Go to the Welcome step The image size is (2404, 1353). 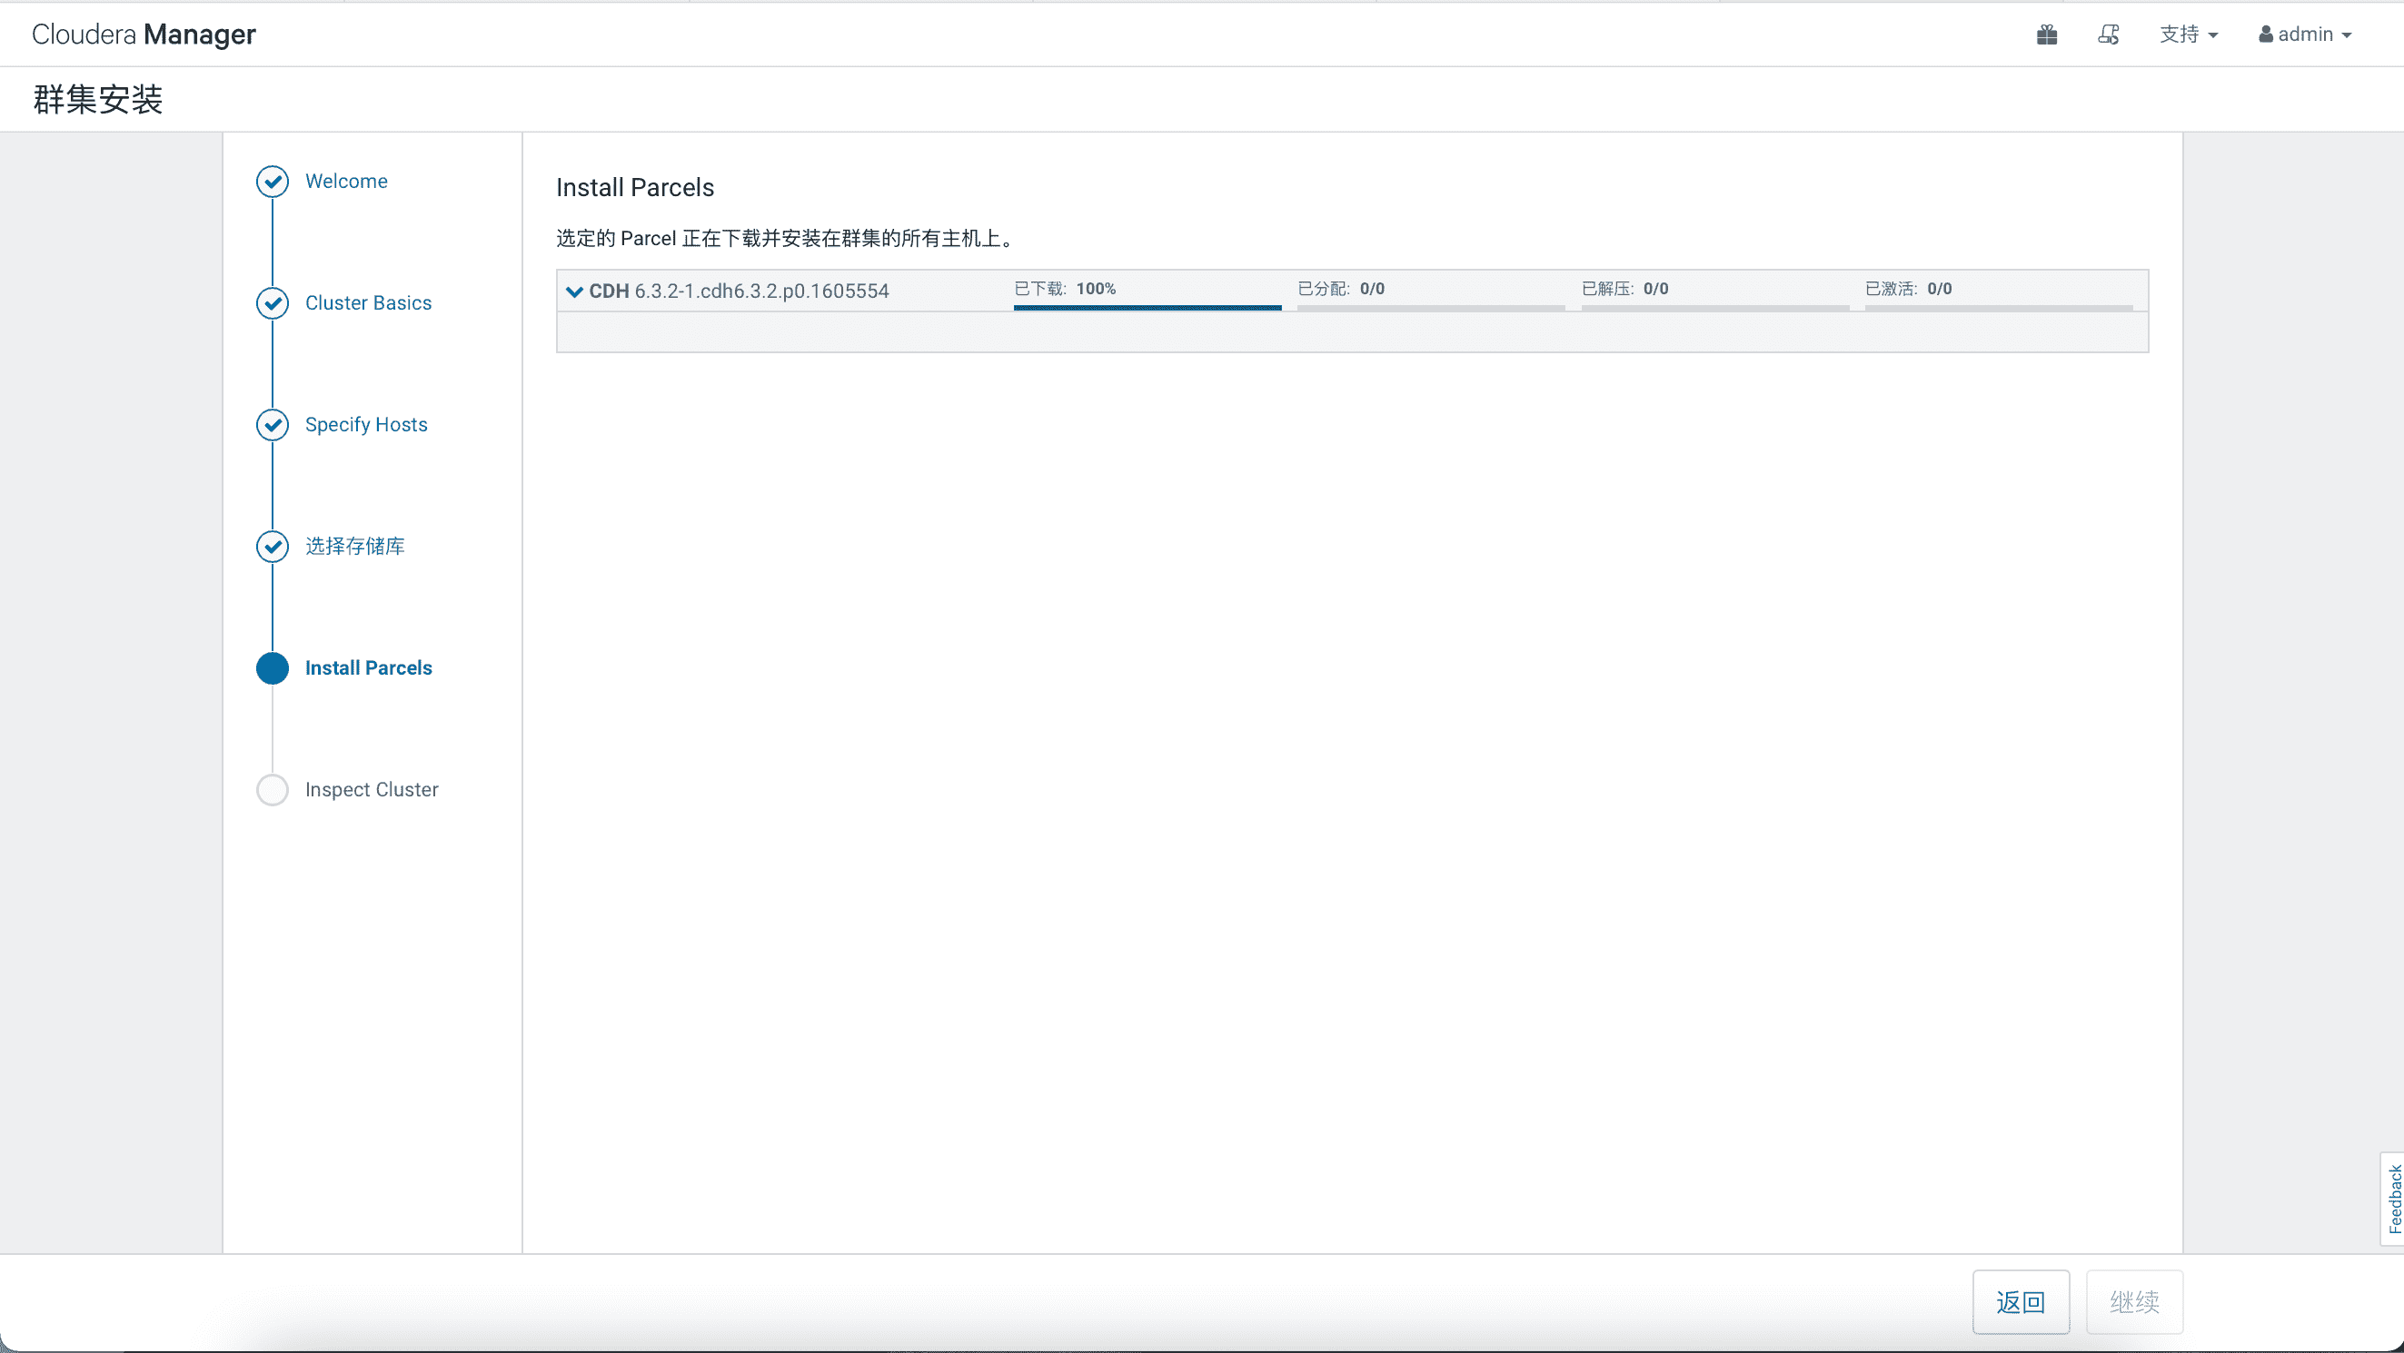click(346, 181)
